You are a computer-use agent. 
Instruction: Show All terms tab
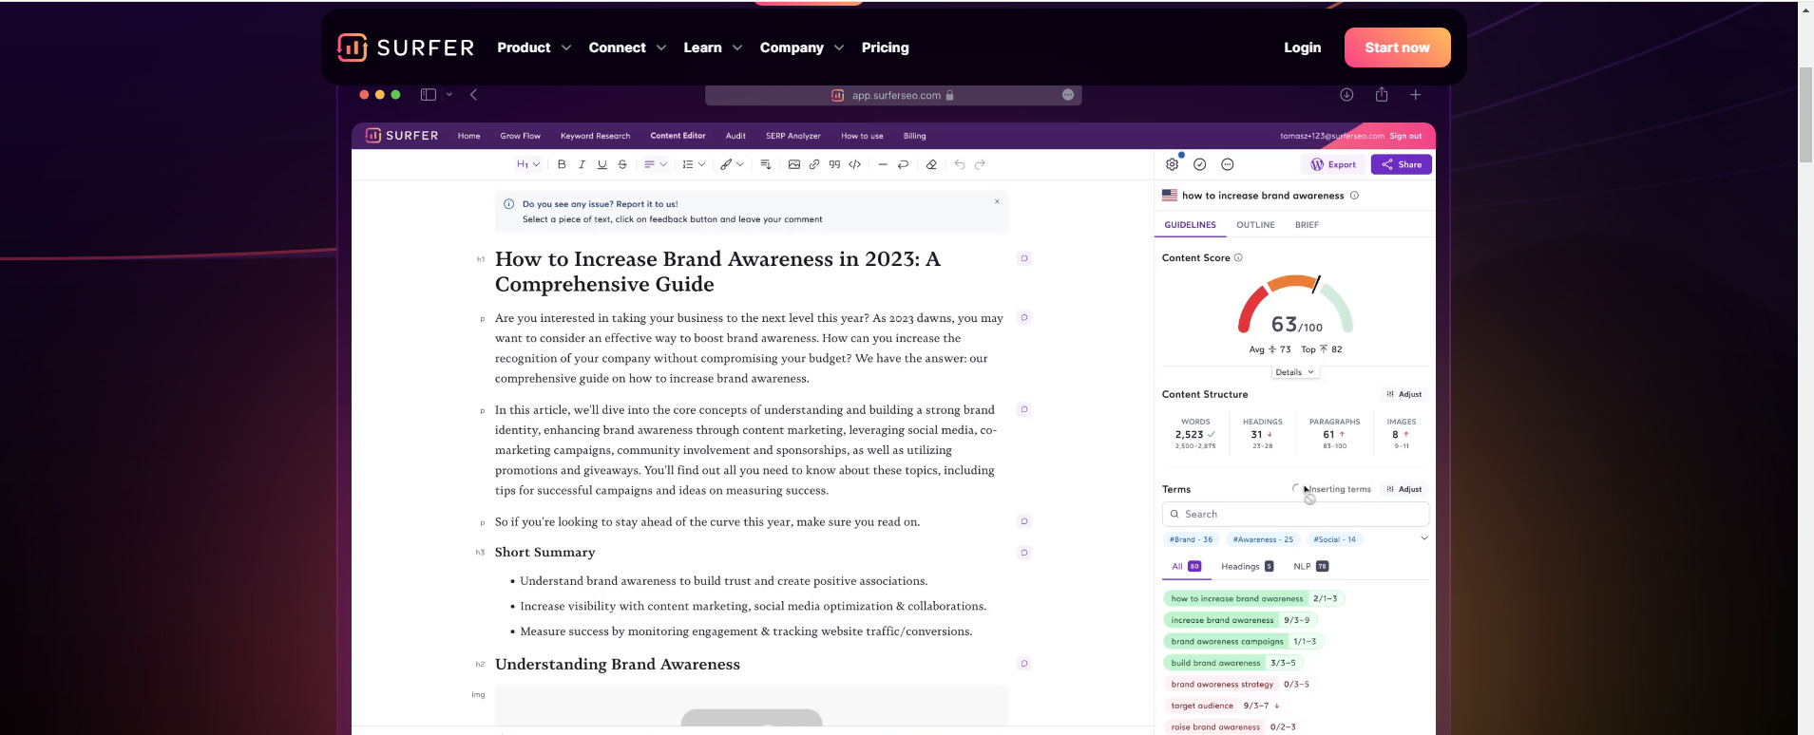pyautogui.click(x=1186, y=566)
